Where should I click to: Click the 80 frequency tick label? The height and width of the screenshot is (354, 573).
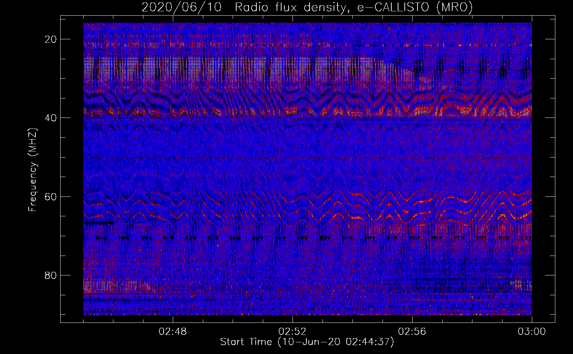[51, 275]
